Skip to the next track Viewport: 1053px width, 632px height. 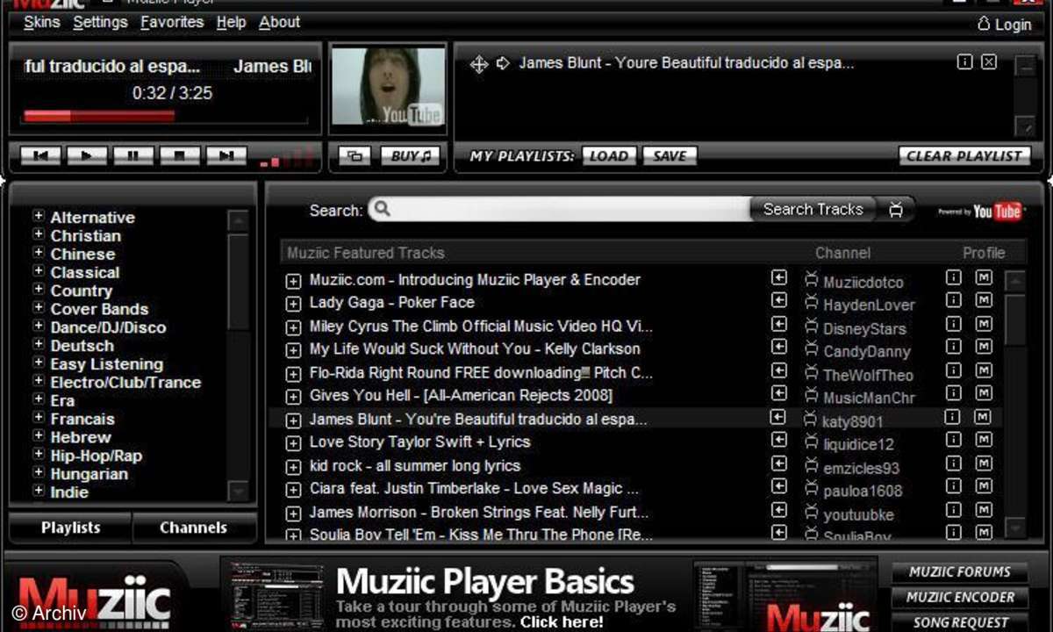coord(226,156)
